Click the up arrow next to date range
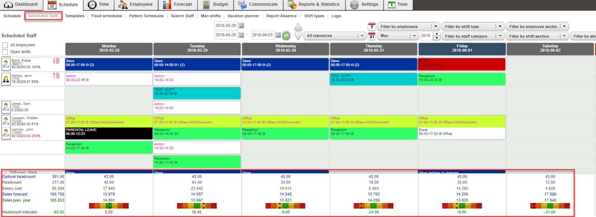 coord(298,27)
